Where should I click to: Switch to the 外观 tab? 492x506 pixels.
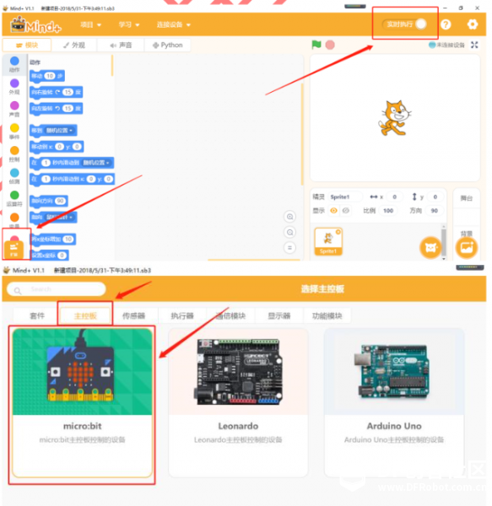(x=74, y=46)
